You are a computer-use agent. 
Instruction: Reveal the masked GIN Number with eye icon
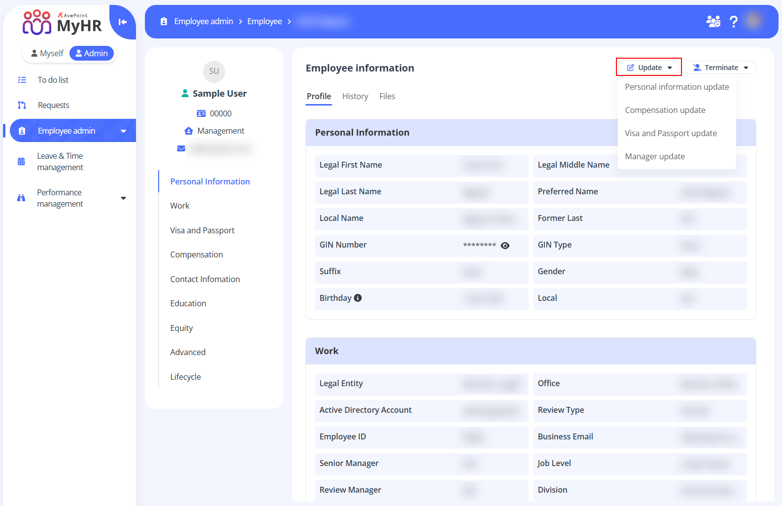505,246
